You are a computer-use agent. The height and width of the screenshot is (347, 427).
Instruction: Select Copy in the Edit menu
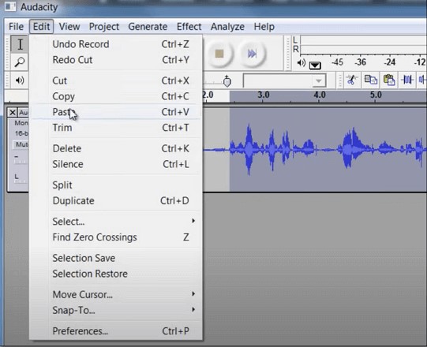coord(116,96)
